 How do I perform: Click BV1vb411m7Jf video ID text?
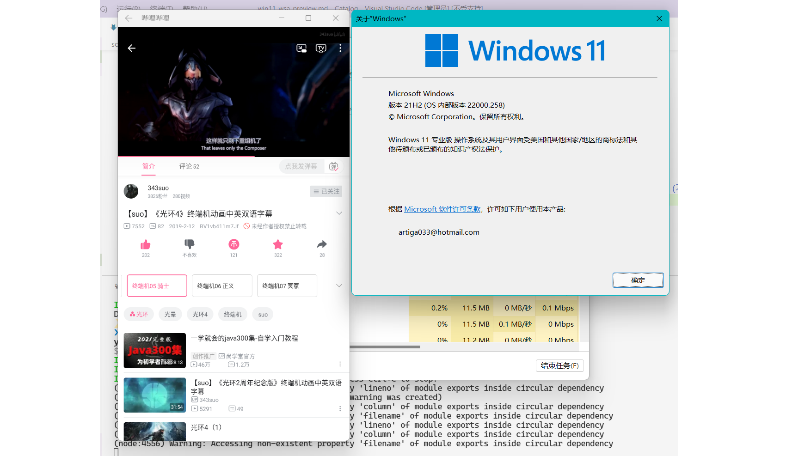tap(219, 226)
